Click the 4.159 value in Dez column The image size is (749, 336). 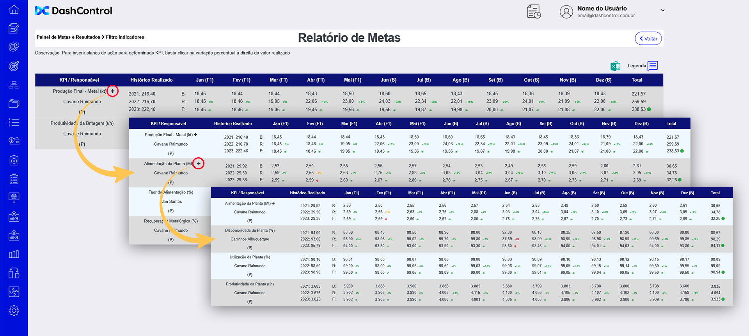coord(684,292)
